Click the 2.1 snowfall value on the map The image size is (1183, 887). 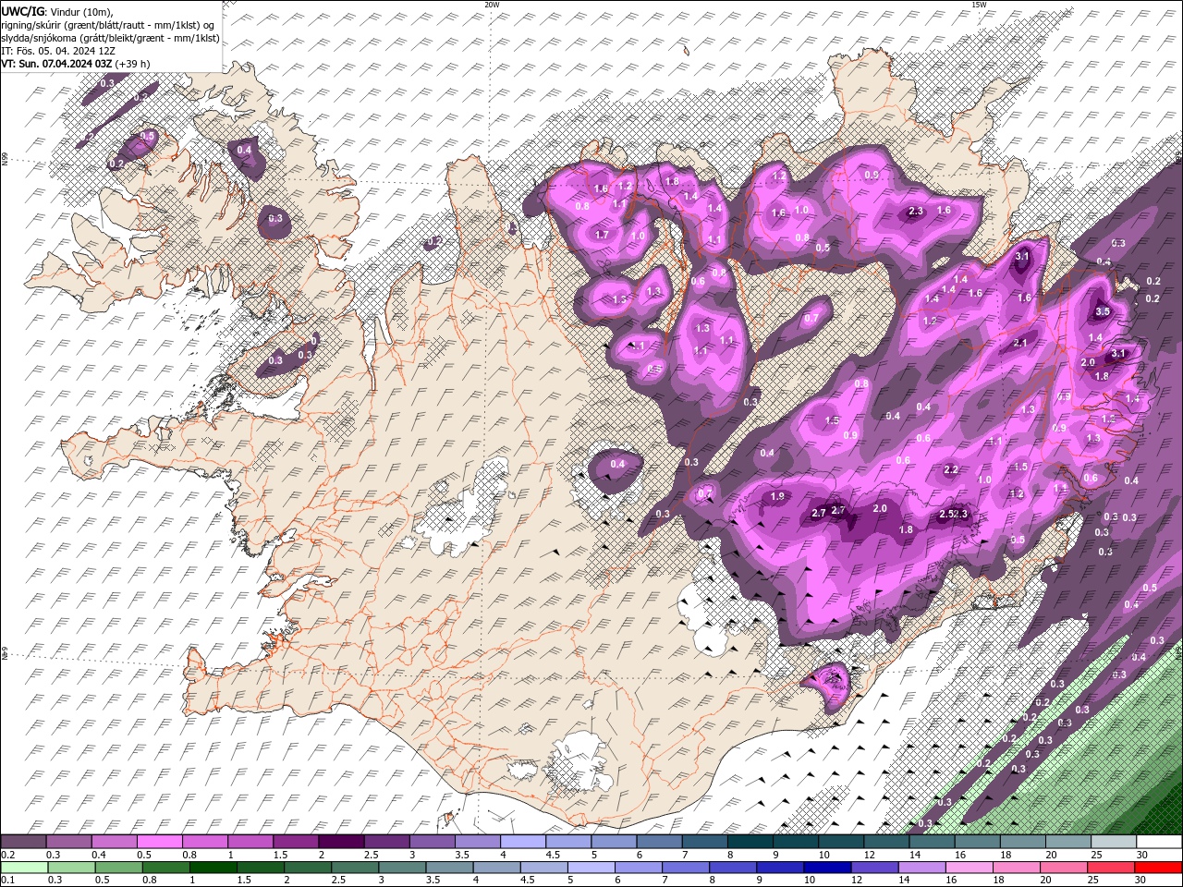[x=1020, y=343]
